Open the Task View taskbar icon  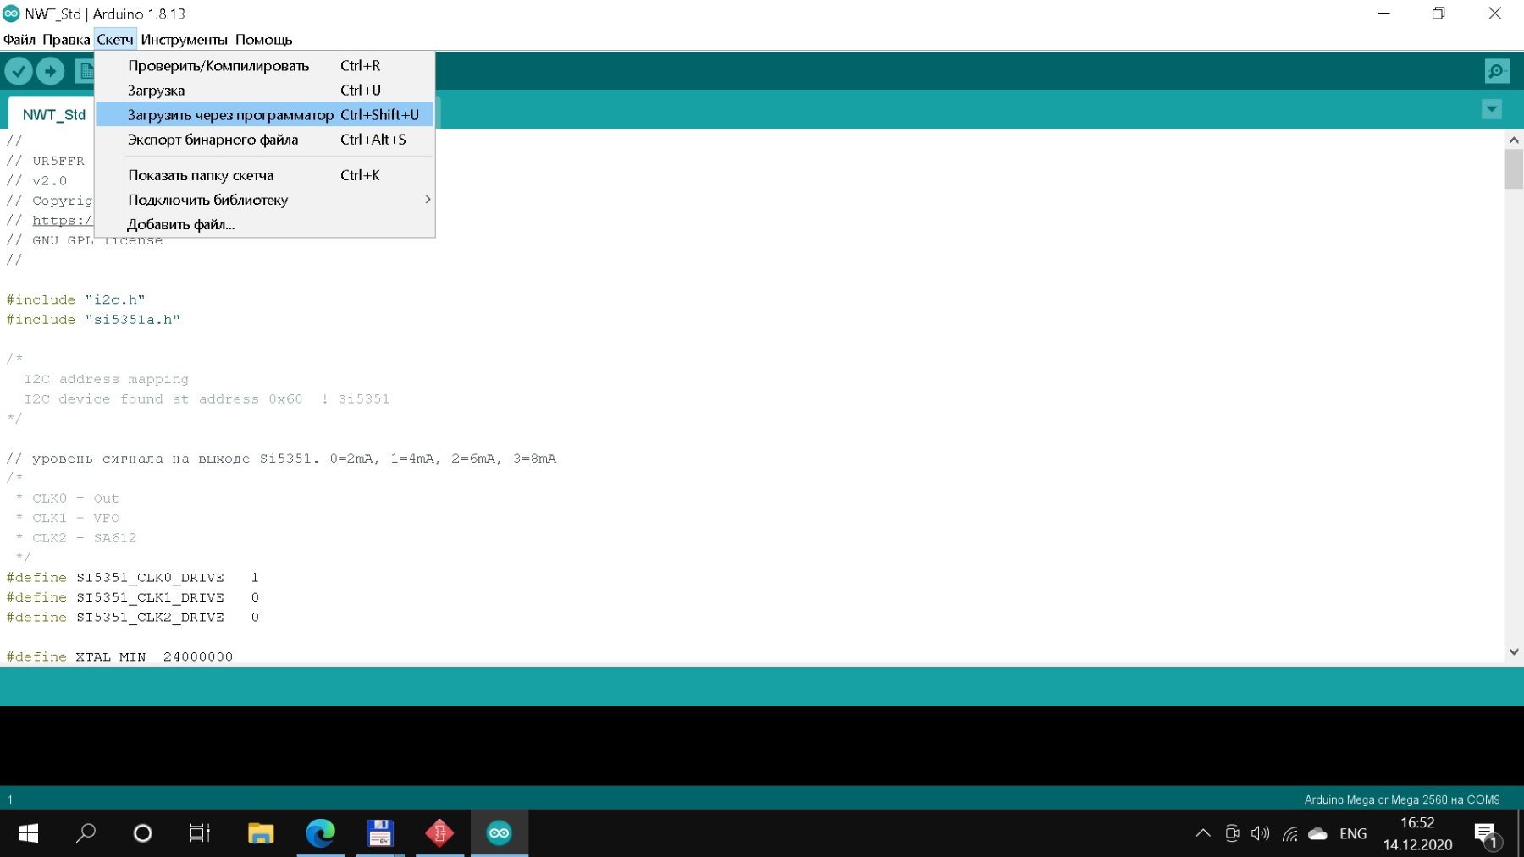200,833
